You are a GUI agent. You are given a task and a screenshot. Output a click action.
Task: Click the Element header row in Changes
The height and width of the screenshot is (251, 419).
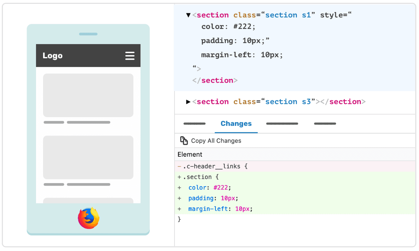tap(190, 154)
